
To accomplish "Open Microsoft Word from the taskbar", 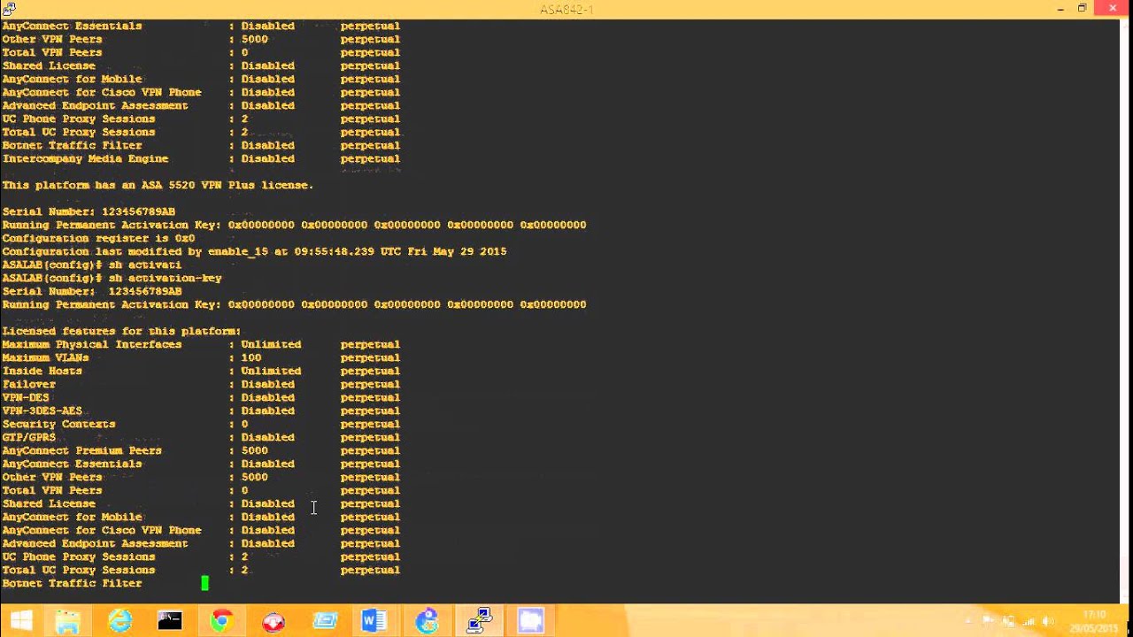I will pos(374,621).
